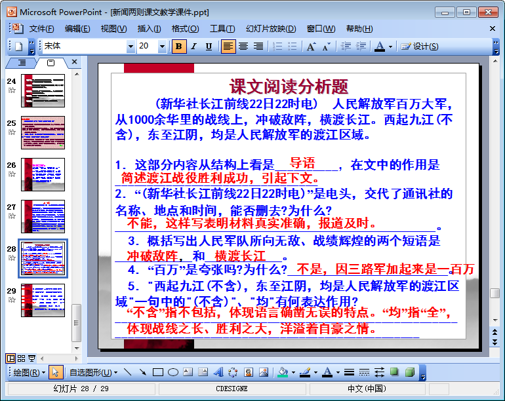Enable right text alignment
505x401 pixels.
tap(258, 47)
